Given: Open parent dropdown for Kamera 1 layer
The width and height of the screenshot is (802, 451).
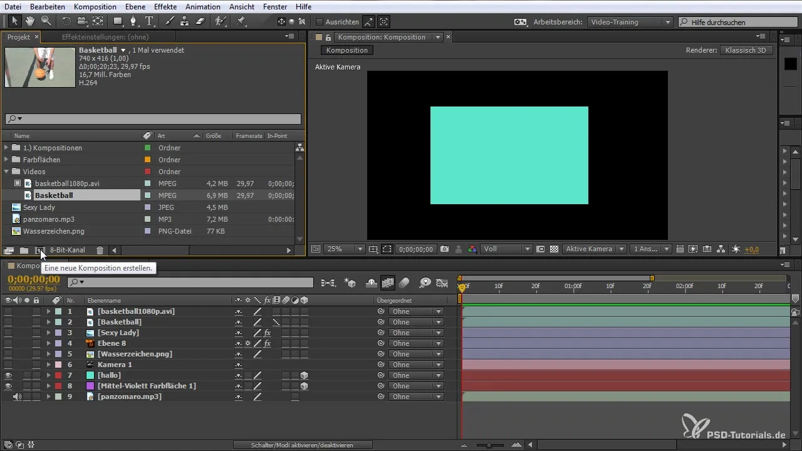Looking at the screenshot, I should (416, 365).
